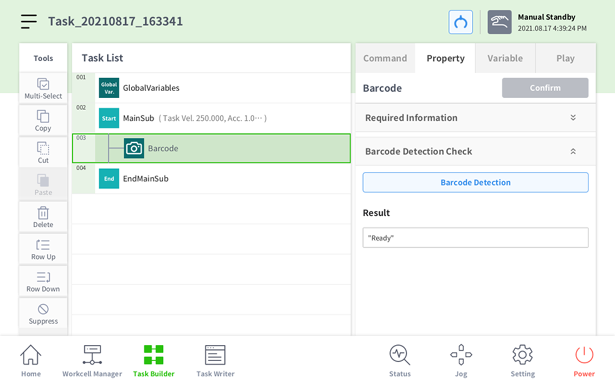
Task: Open the Jog panel from bottom bar
Action: pyautogui.click(x=461, y=360)
